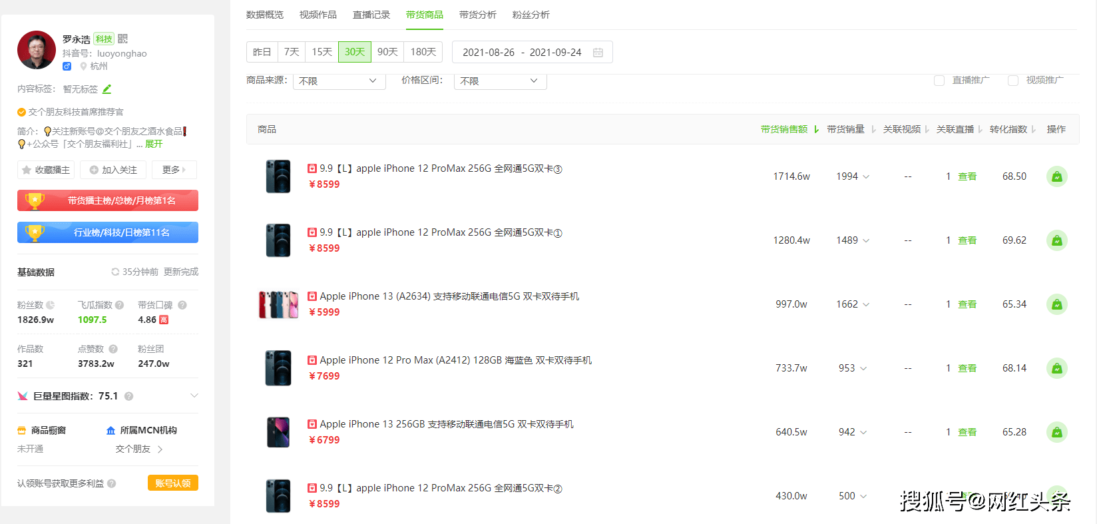Click the 商品橱窗 shop icon
The width and height of the screenshot is (1097, 524).
pyautogui.click(x=22, y=431)
